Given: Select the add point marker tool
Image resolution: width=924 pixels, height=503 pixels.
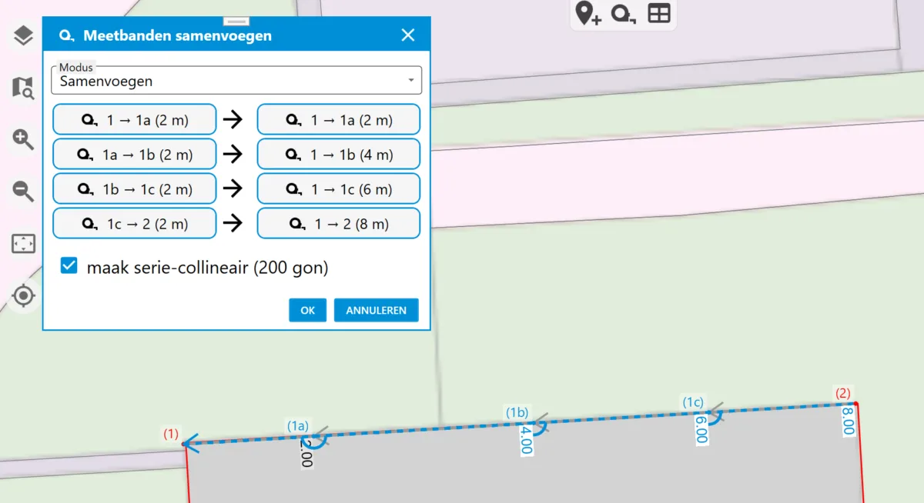Looking at the screenshot, I should pos(588,14).
